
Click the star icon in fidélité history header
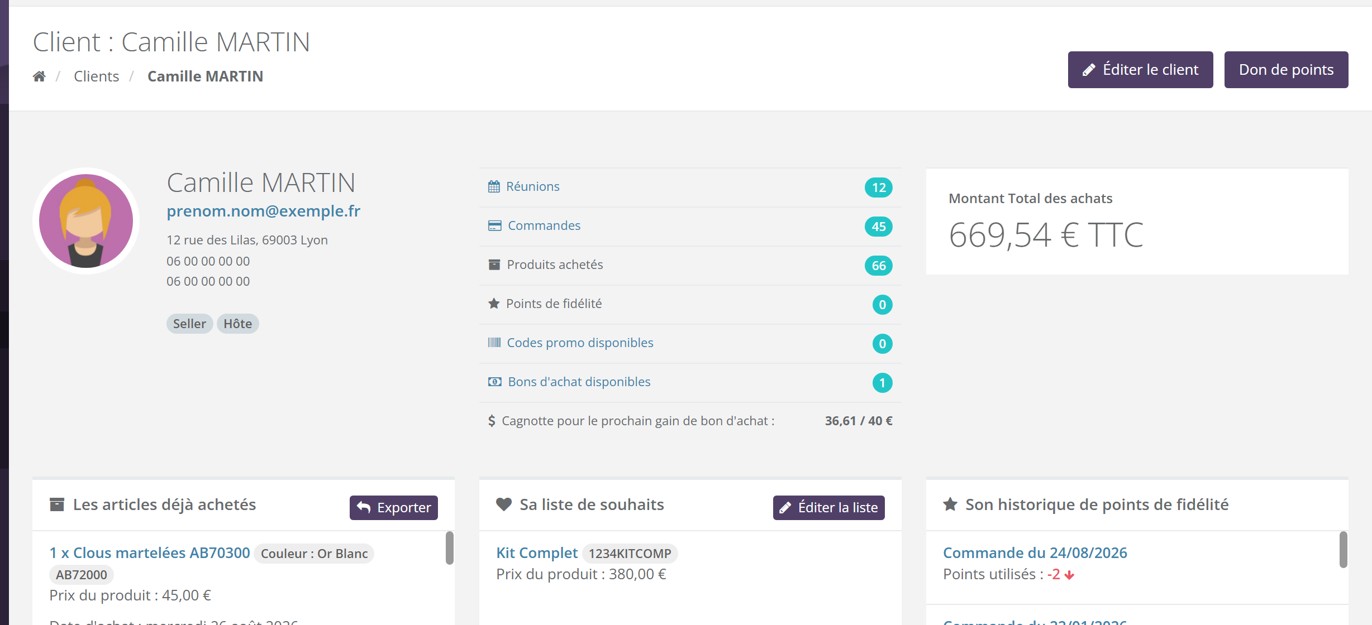[x=950, y=504]
